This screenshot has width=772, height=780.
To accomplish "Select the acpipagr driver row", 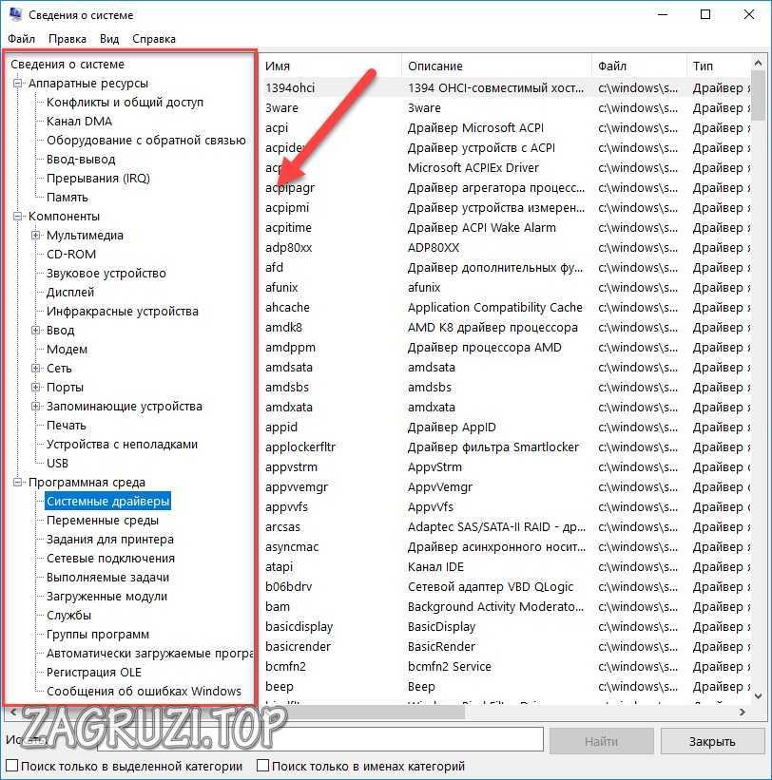I will (x=290, y=188).
